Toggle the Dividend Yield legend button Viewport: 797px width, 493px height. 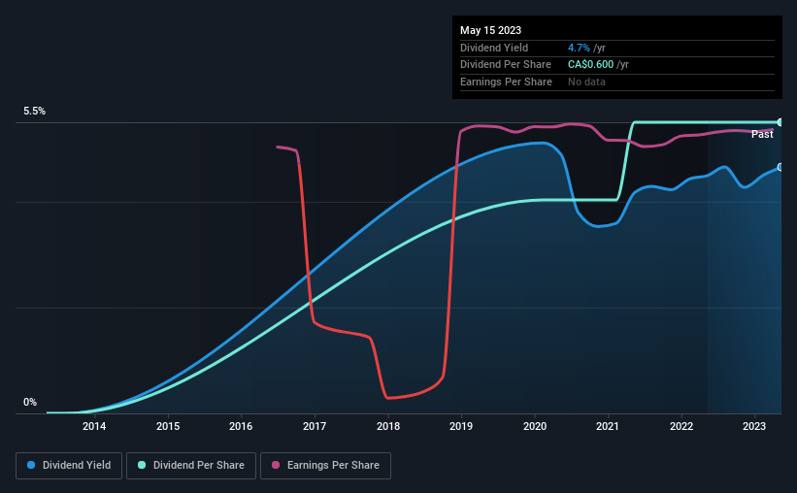coord(69,466)
